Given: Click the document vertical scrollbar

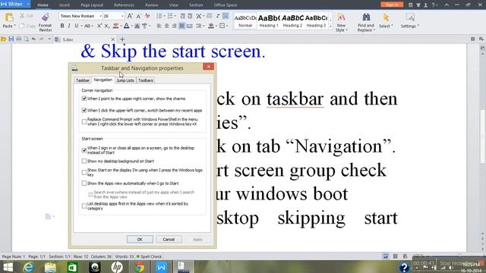Looking at the screenshot, I should pyautogui.click(x=483, y=136).
